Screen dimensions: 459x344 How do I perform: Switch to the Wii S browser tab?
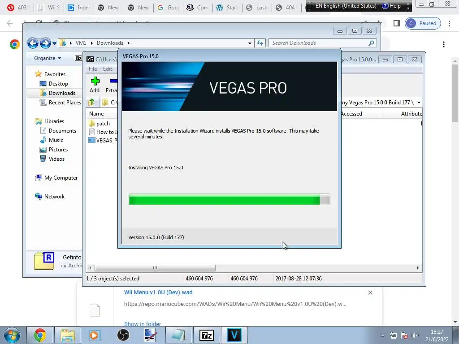point(49,8)
